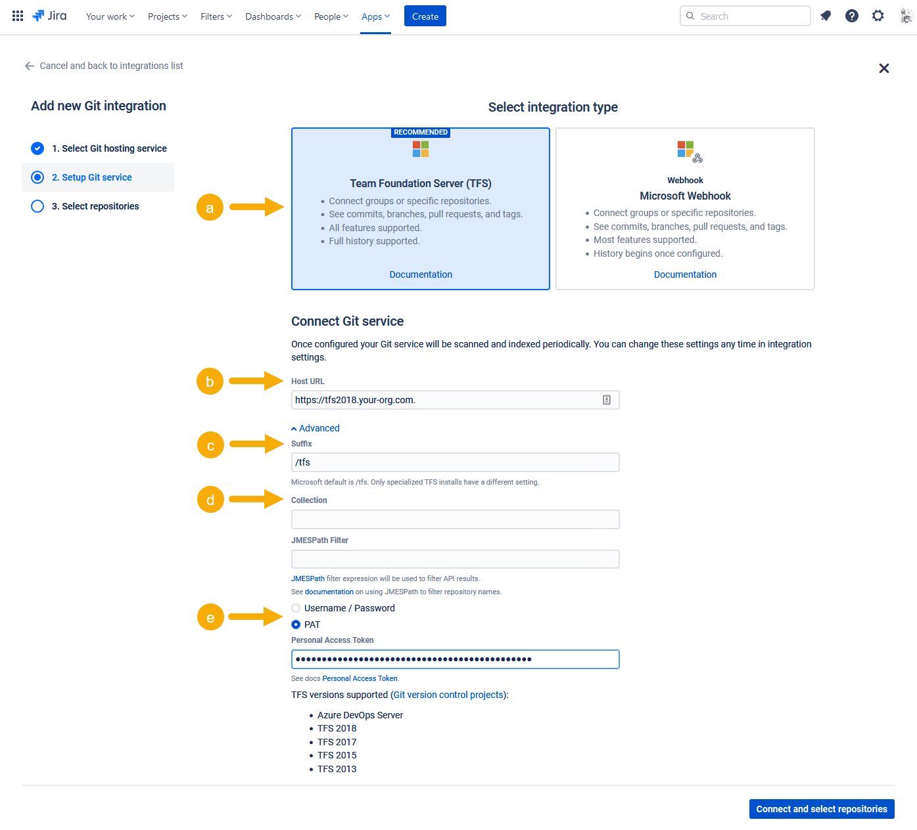Click the RECOMMENDED badge
This screenshot has width=917, height=830.
[421, 132]
